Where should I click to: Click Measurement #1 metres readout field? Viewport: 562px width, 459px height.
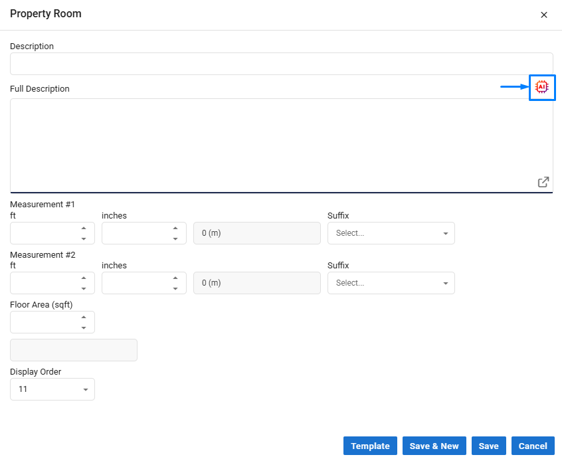coord(257,233)
